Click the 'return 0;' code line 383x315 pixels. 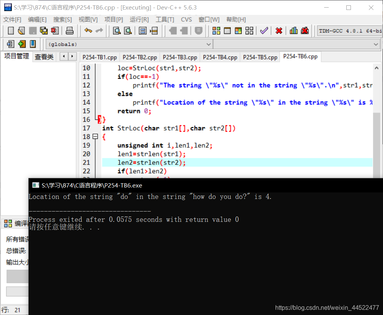[134, 111]
